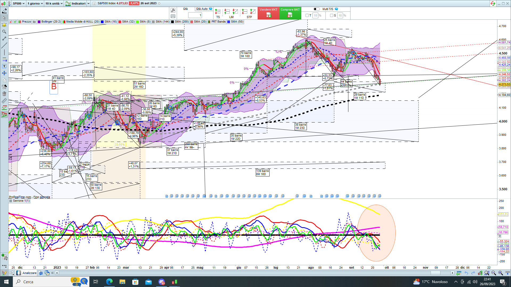
Task: Open the keyboard shortcuts icon
Action: pyautogui.click(x=173, y=16)
